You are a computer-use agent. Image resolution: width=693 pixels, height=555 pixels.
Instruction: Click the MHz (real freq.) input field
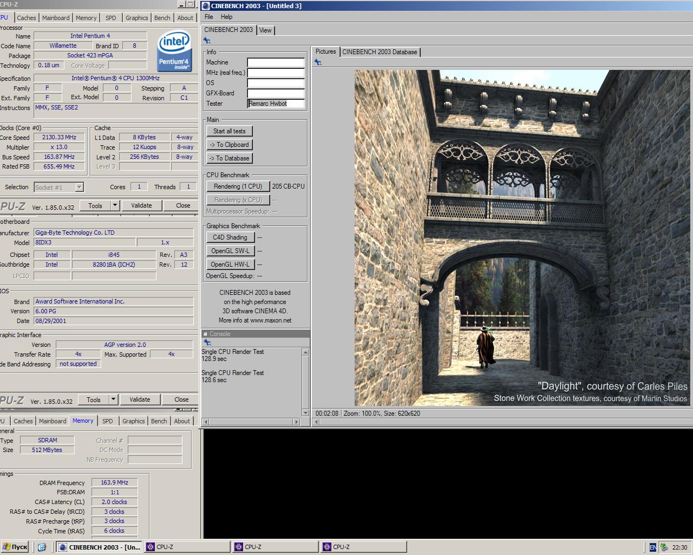[276, 73]
